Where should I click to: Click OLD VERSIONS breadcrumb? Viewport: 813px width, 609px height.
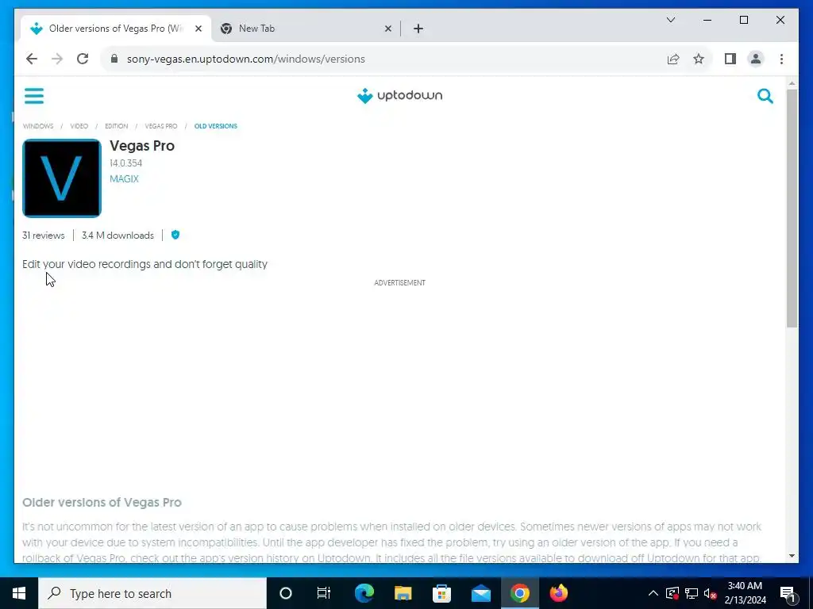point(216,126)
